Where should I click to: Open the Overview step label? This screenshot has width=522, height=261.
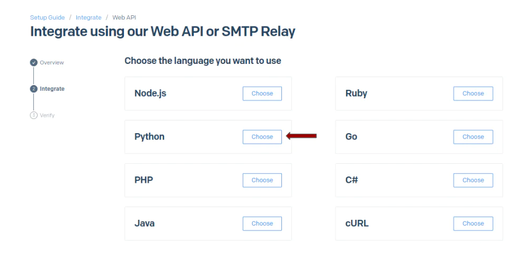[x=52, y=62]
